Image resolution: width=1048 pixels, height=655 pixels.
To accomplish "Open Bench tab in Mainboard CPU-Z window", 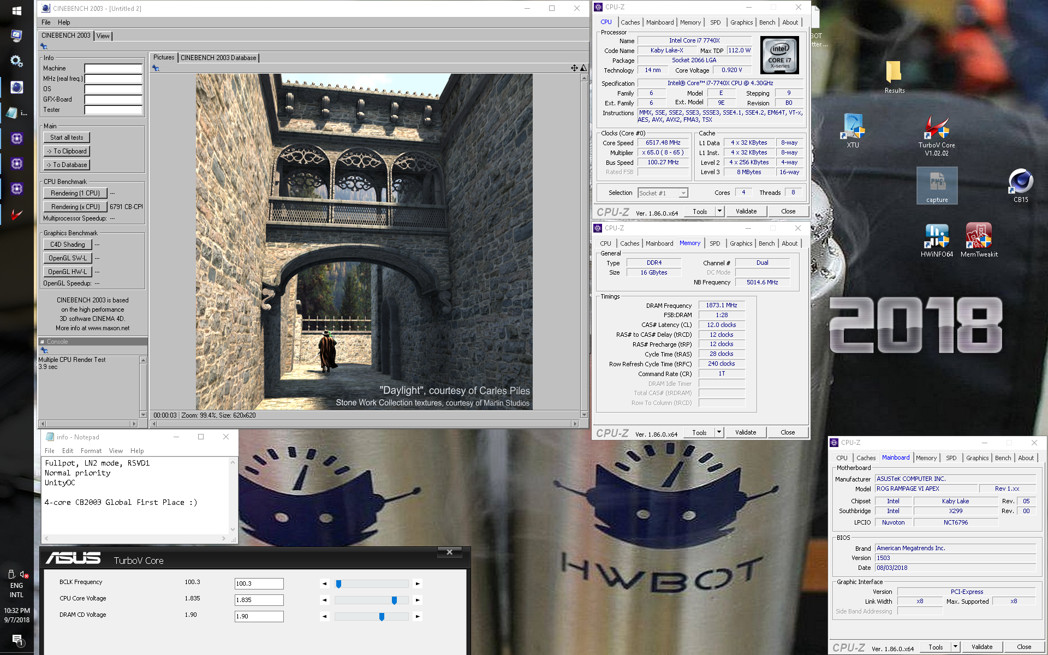I will pyautogui.click(x=1003, y=458).
